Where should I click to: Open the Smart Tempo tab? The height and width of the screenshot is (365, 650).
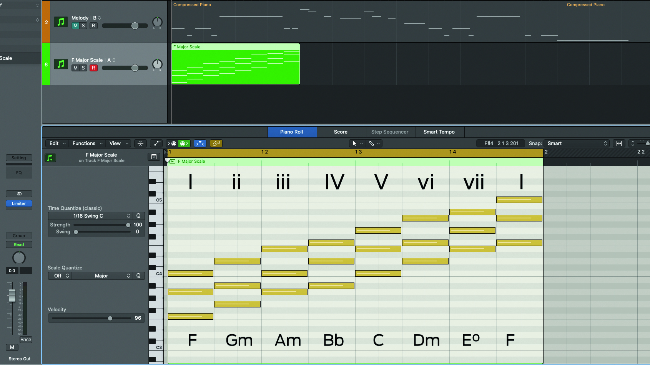point(439,132)
